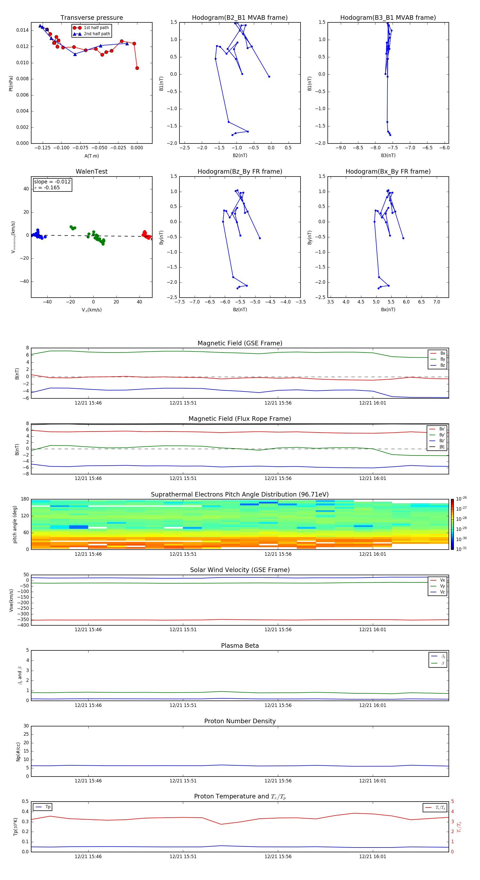This screenshot has height=880, width=480.
Task: Click the 'r = -0.165' annotation text
Action: click(47, 187)
